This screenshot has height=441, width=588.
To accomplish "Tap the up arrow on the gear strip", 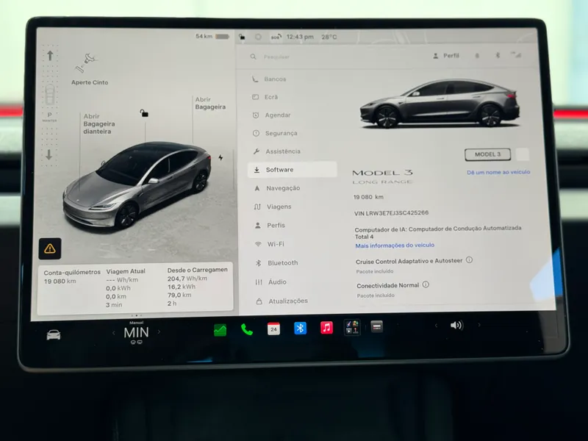I will tap(50, 56).
